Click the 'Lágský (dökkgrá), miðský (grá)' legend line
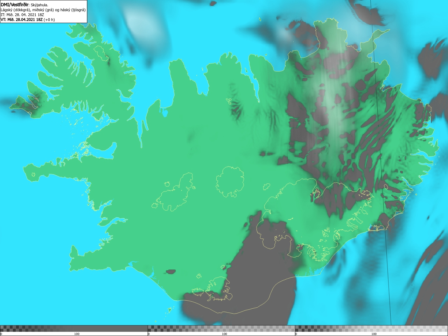Screen dimensions: 448x336 (x=43, y=10)
